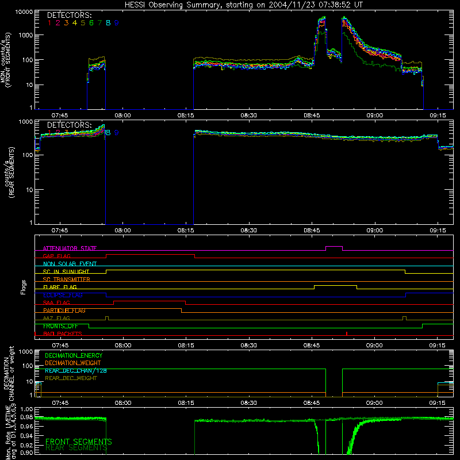The image size is (460, 460).
Task: Click the AAZ flag blip near 09:07
Action: tap(405, 318)
